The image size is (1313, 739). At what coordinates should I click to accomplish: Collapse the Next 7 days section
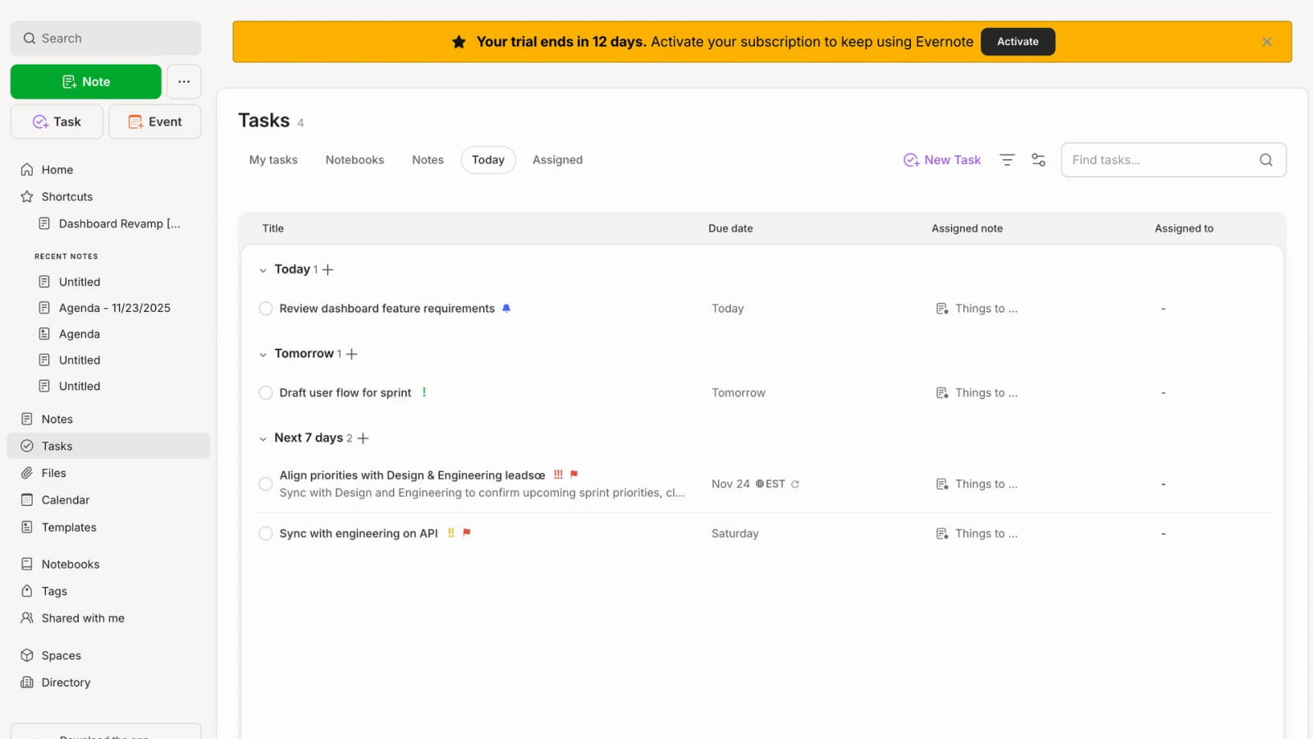click(263, 438)
